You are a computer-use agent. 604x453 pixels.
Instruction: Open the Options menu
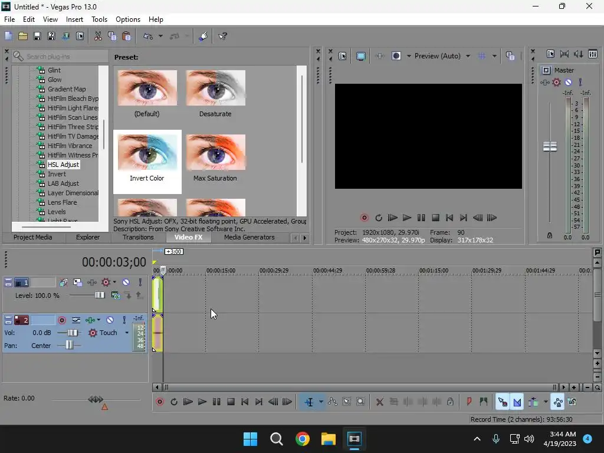click(x=128, y=19)
